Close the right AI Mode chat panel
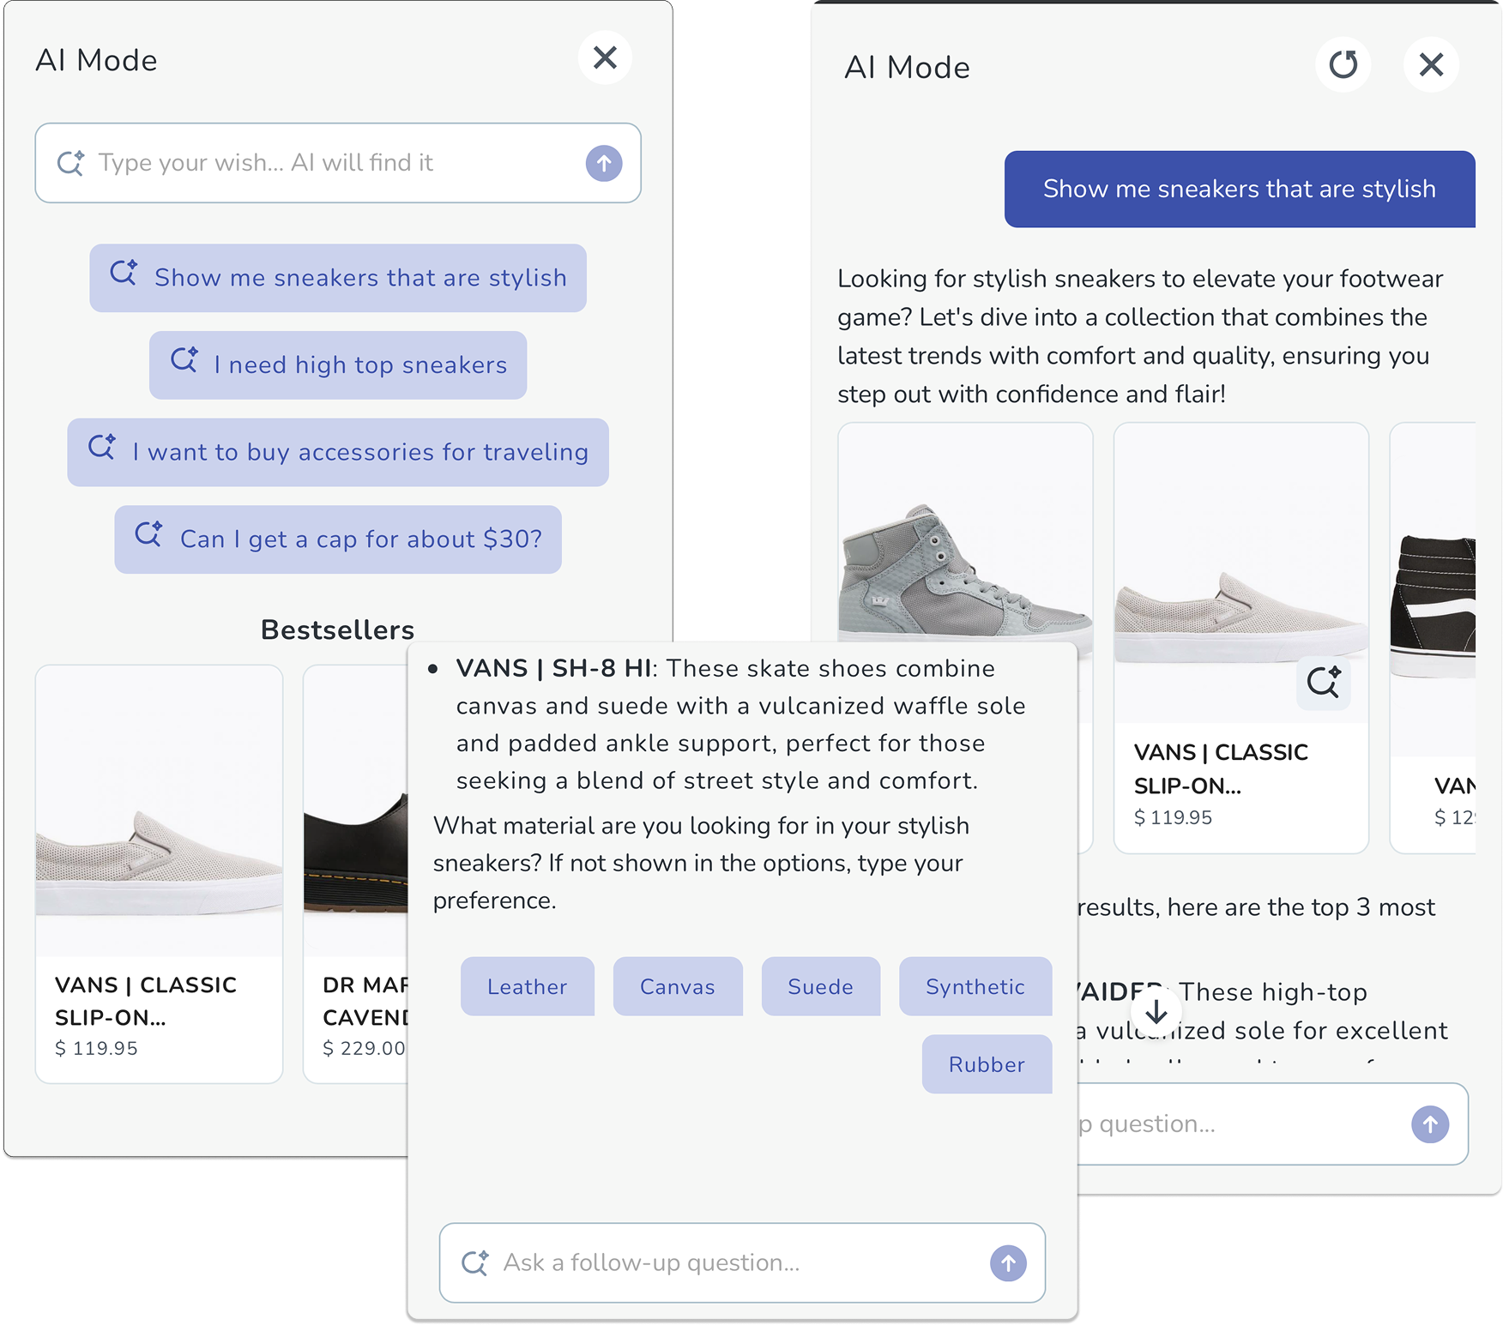 1431,64
